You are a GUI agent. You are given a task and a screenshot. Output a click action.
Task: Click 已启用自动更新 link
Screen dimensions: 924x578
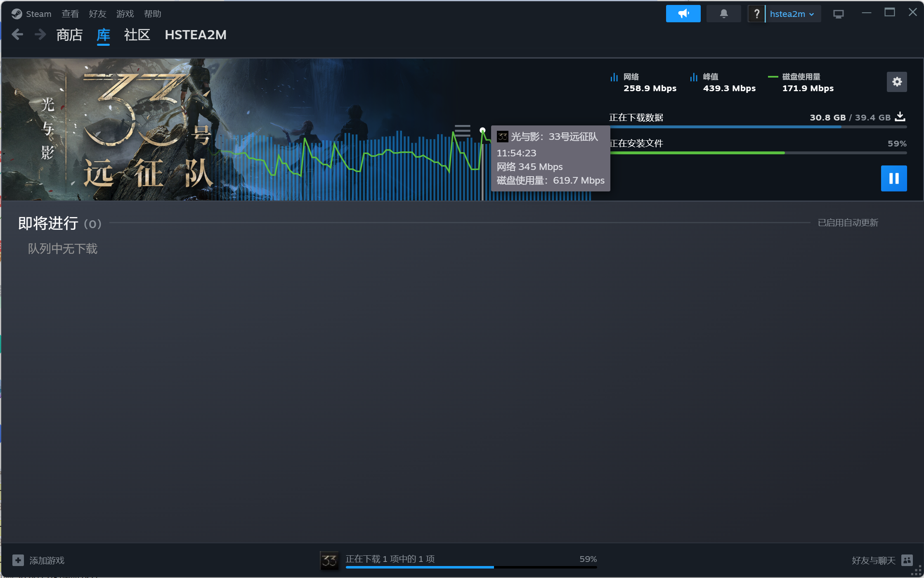848,223
